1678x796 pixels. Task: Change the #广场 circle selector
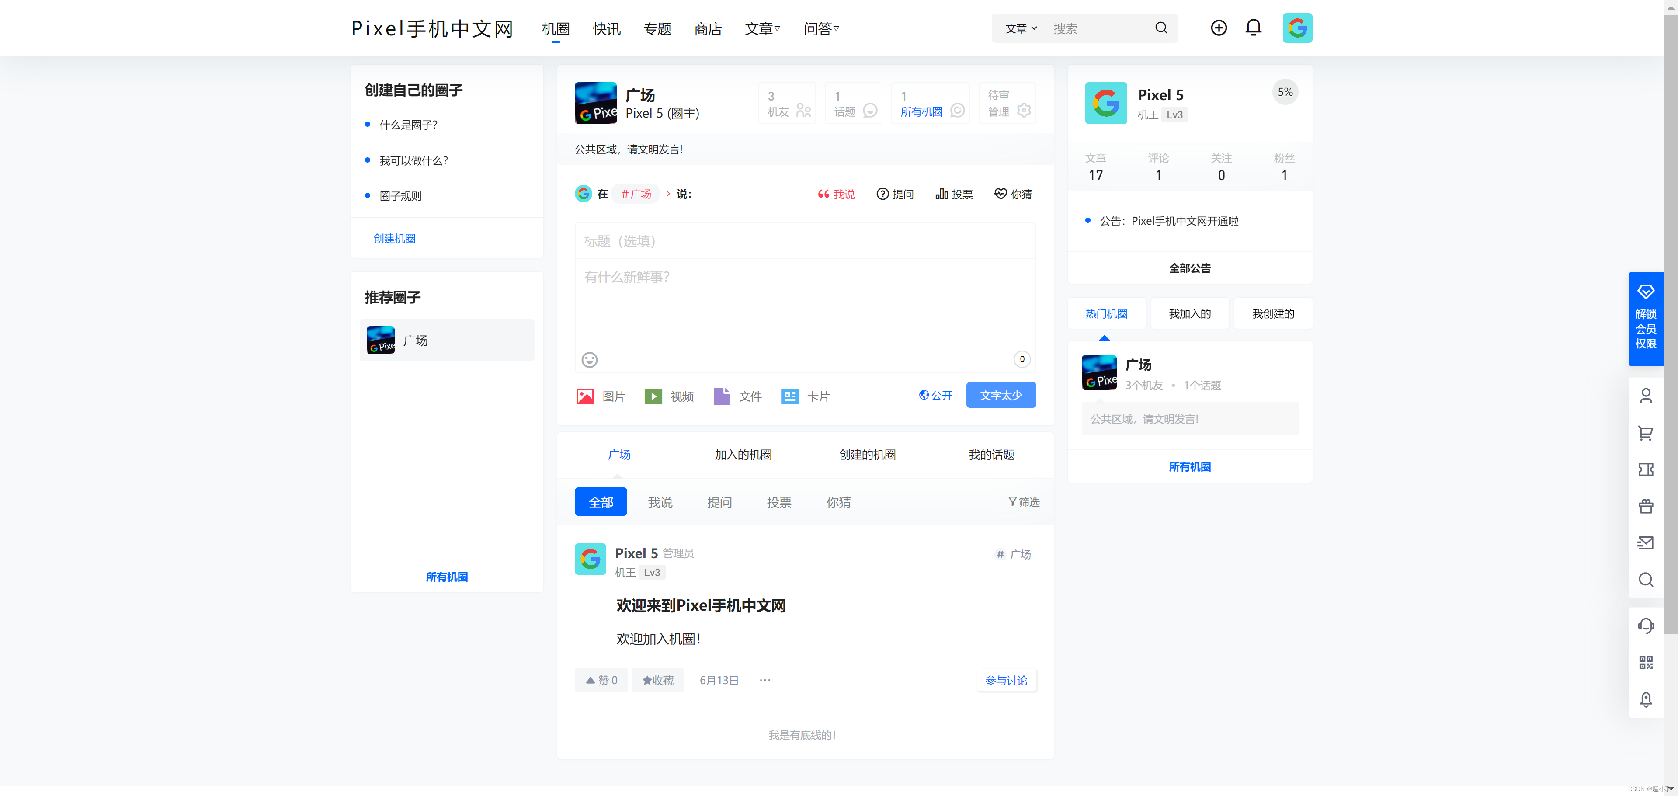[636, 194]
